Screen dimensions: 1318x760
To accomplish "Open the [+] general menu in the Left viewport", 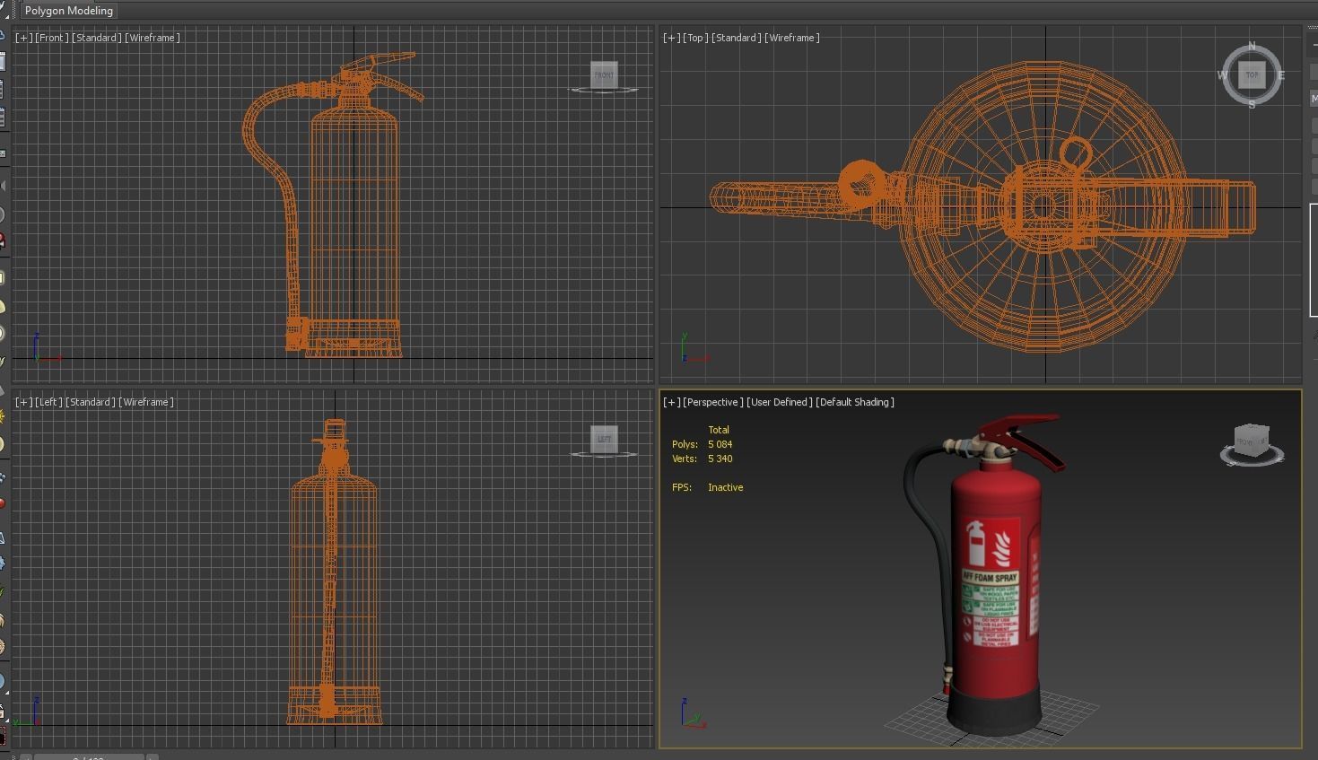I will pyautogui.click(x=24, y=402).
